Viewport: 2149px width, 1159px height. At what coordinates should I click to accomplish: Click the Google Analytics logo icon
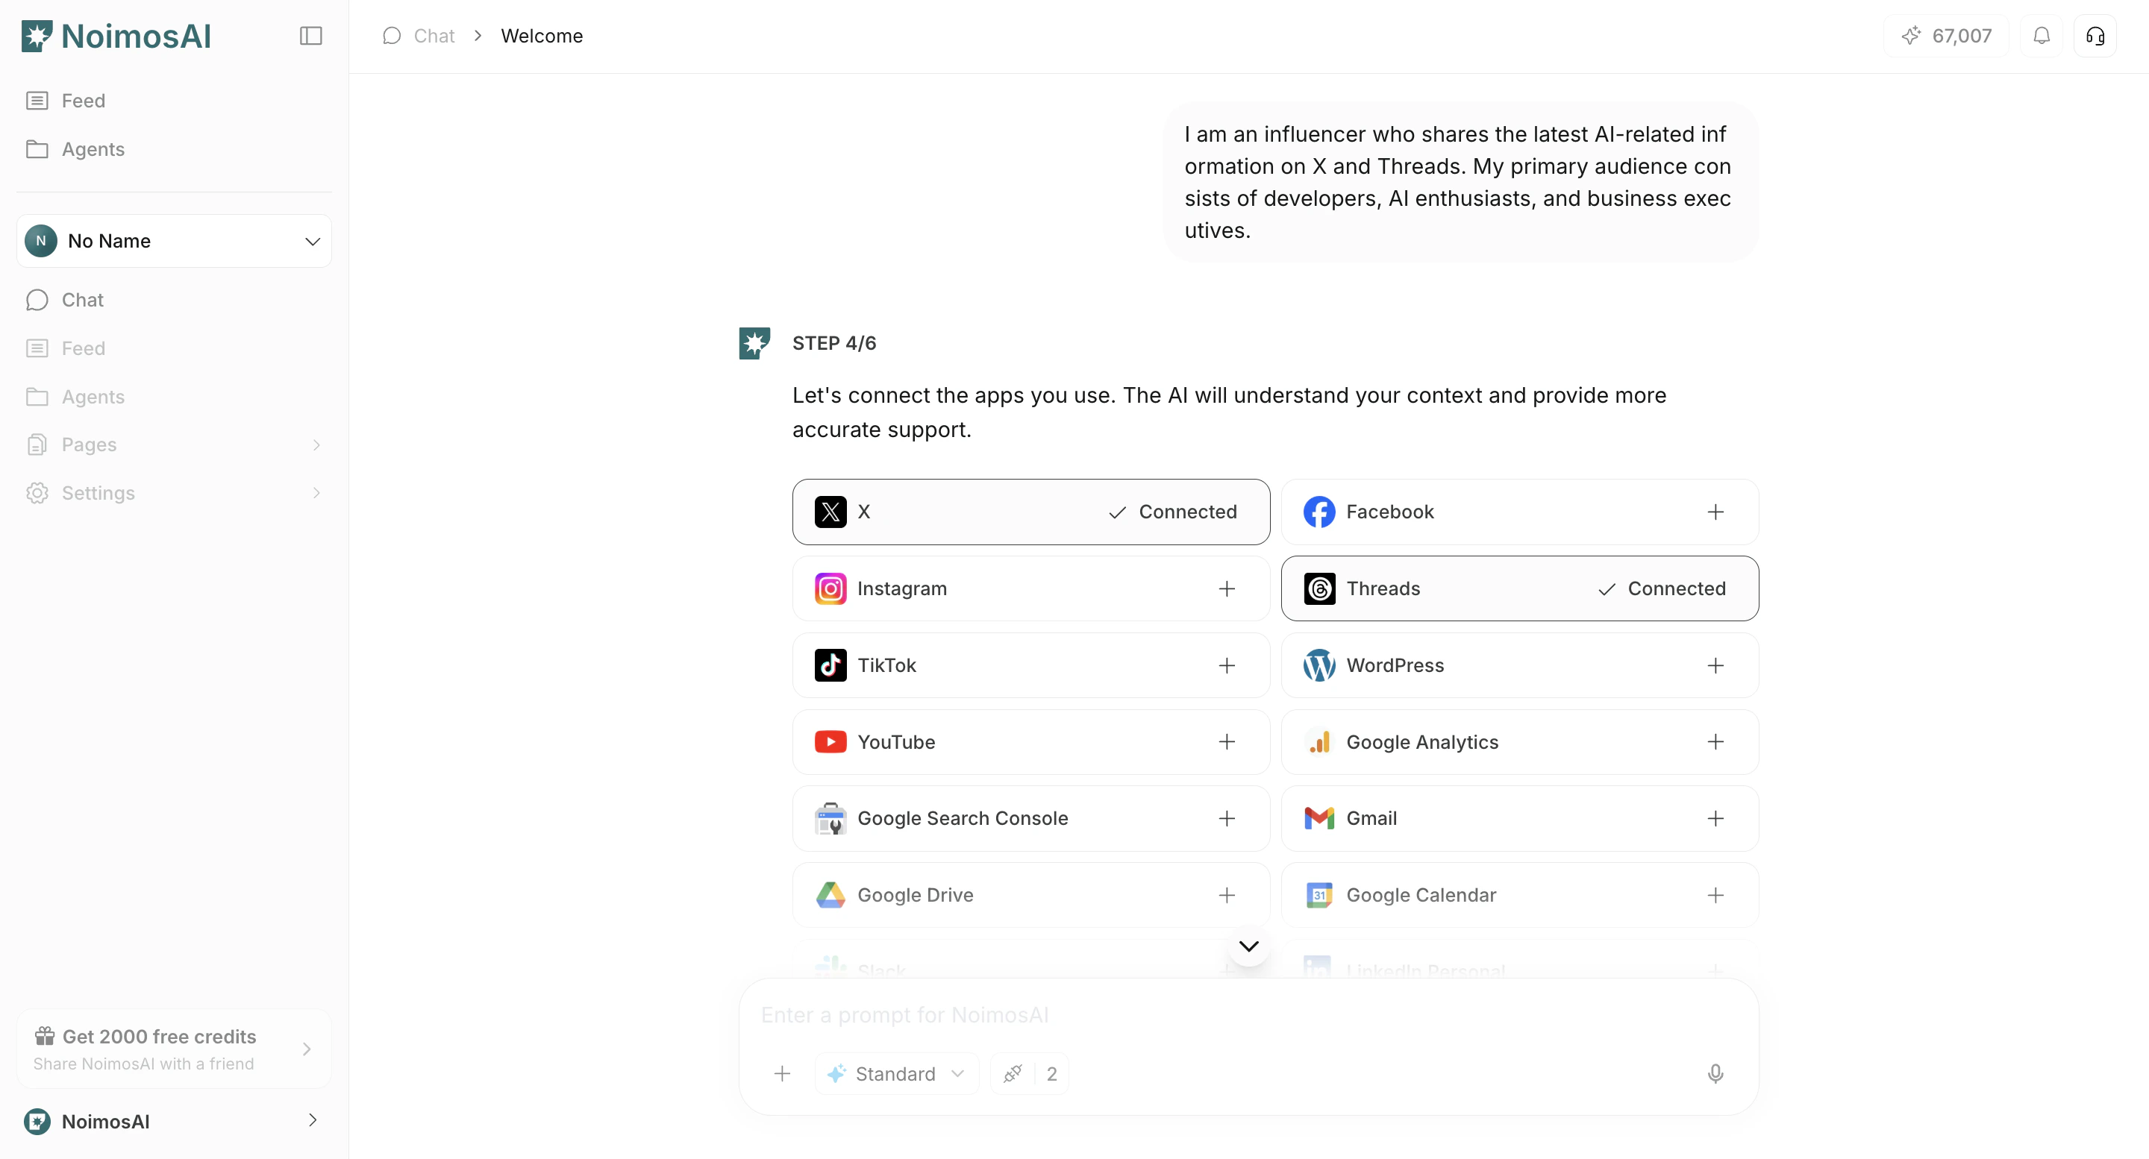[x=1320, y=742]
